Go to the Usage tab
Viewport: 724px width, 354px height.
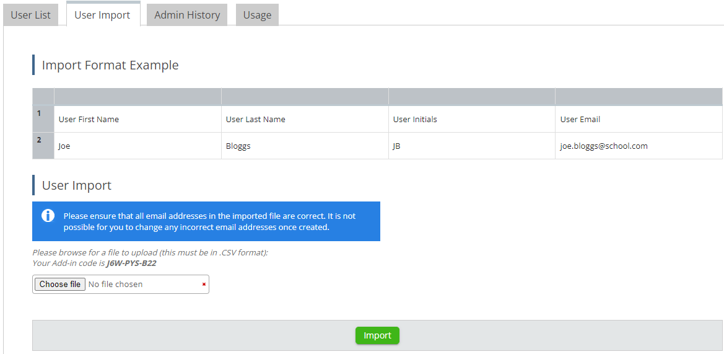point(257,15)
